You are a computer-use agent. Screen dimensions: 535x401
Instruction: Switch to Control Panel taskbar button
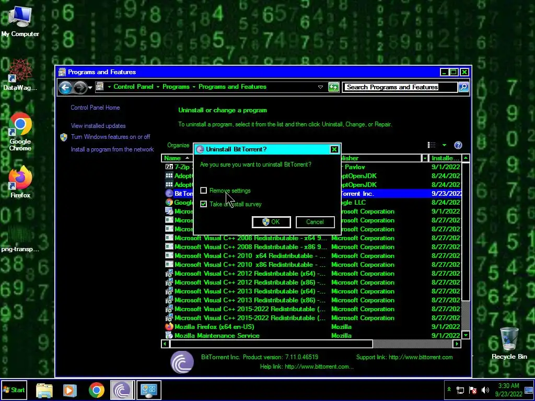click(x=149, y=390)
